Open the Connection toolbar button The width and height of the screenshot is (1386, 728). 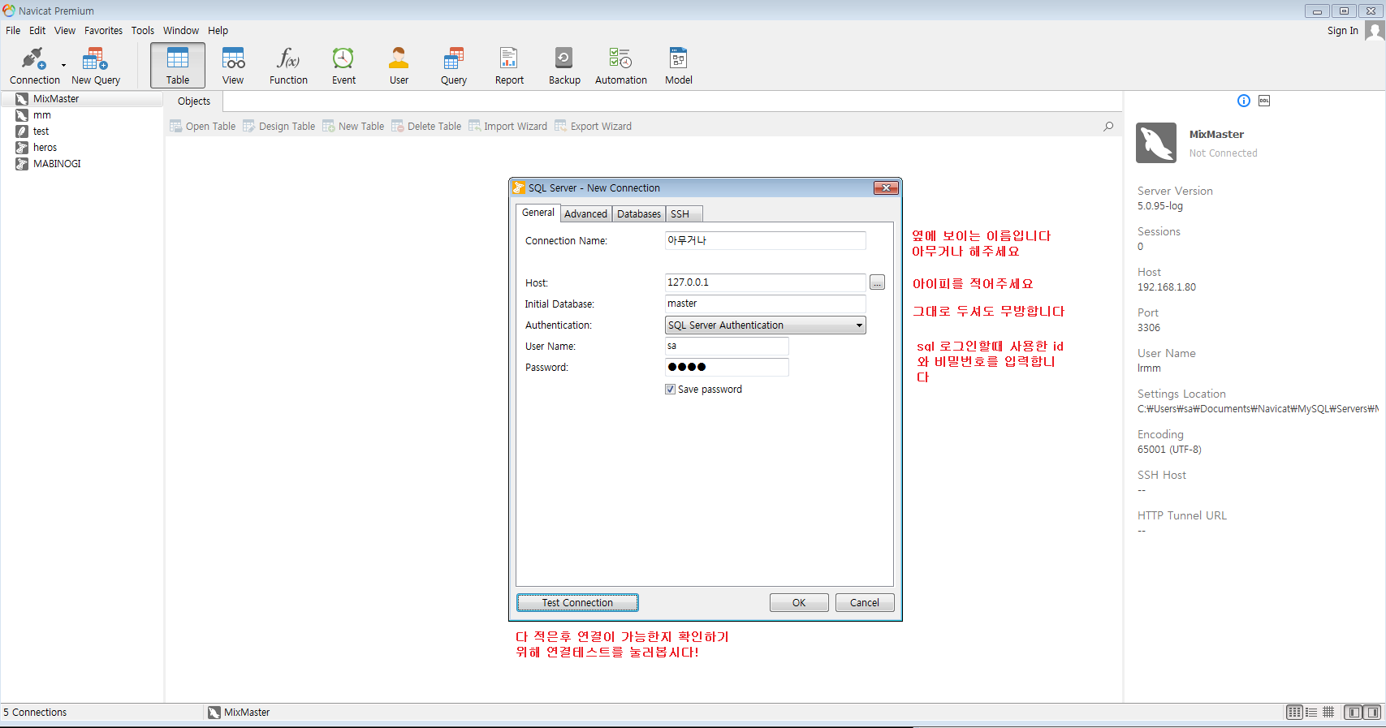(x=33, y=66)
